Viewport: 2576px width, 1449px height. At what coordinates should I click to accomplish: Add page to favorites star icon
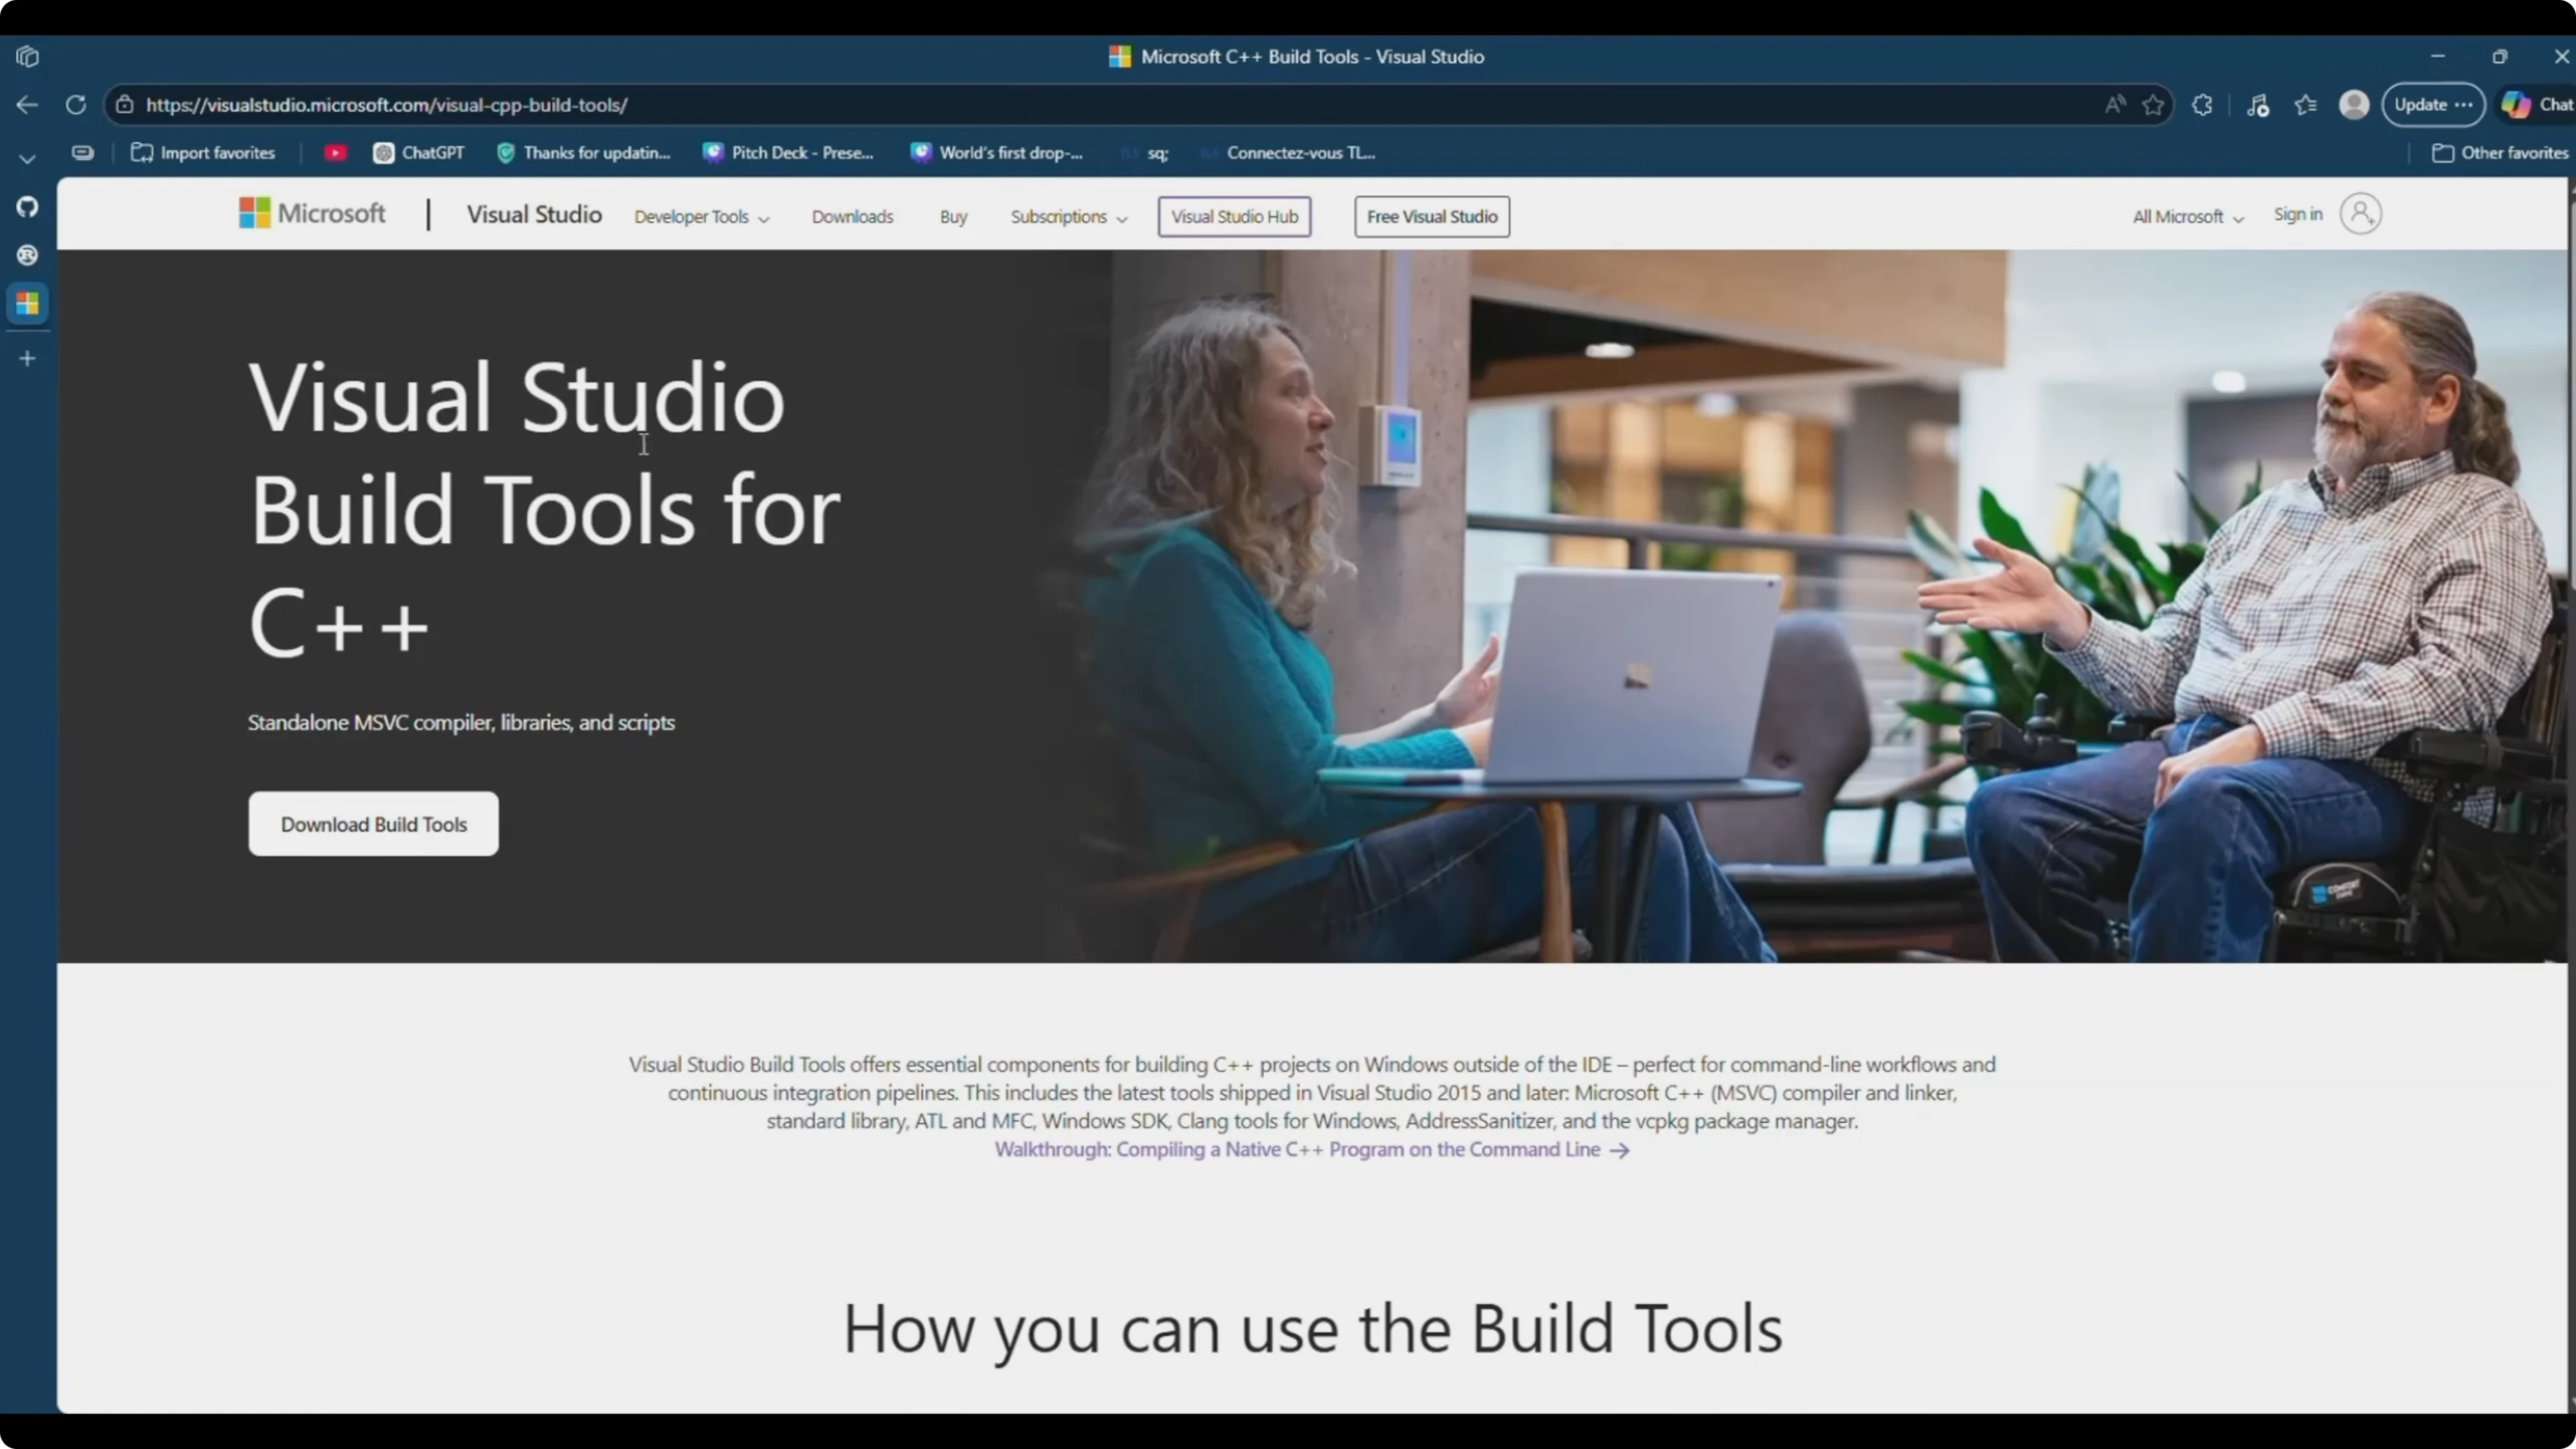click(2153, 105)
